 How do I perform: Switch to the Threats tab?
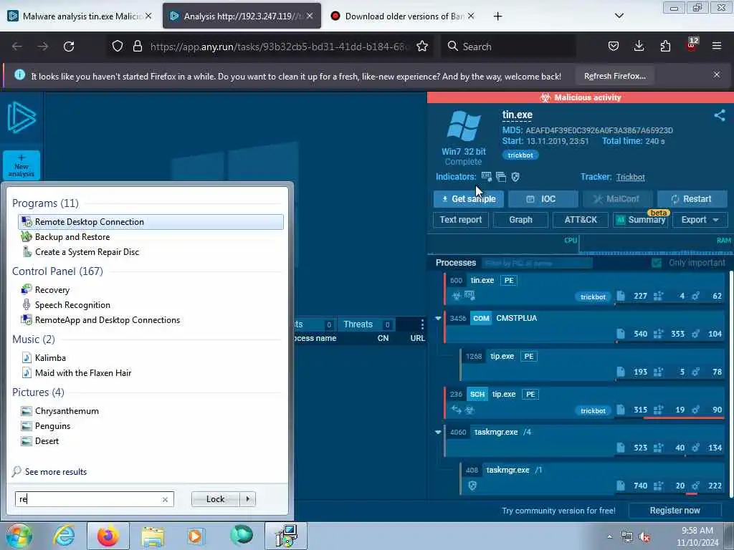[366, 324]
